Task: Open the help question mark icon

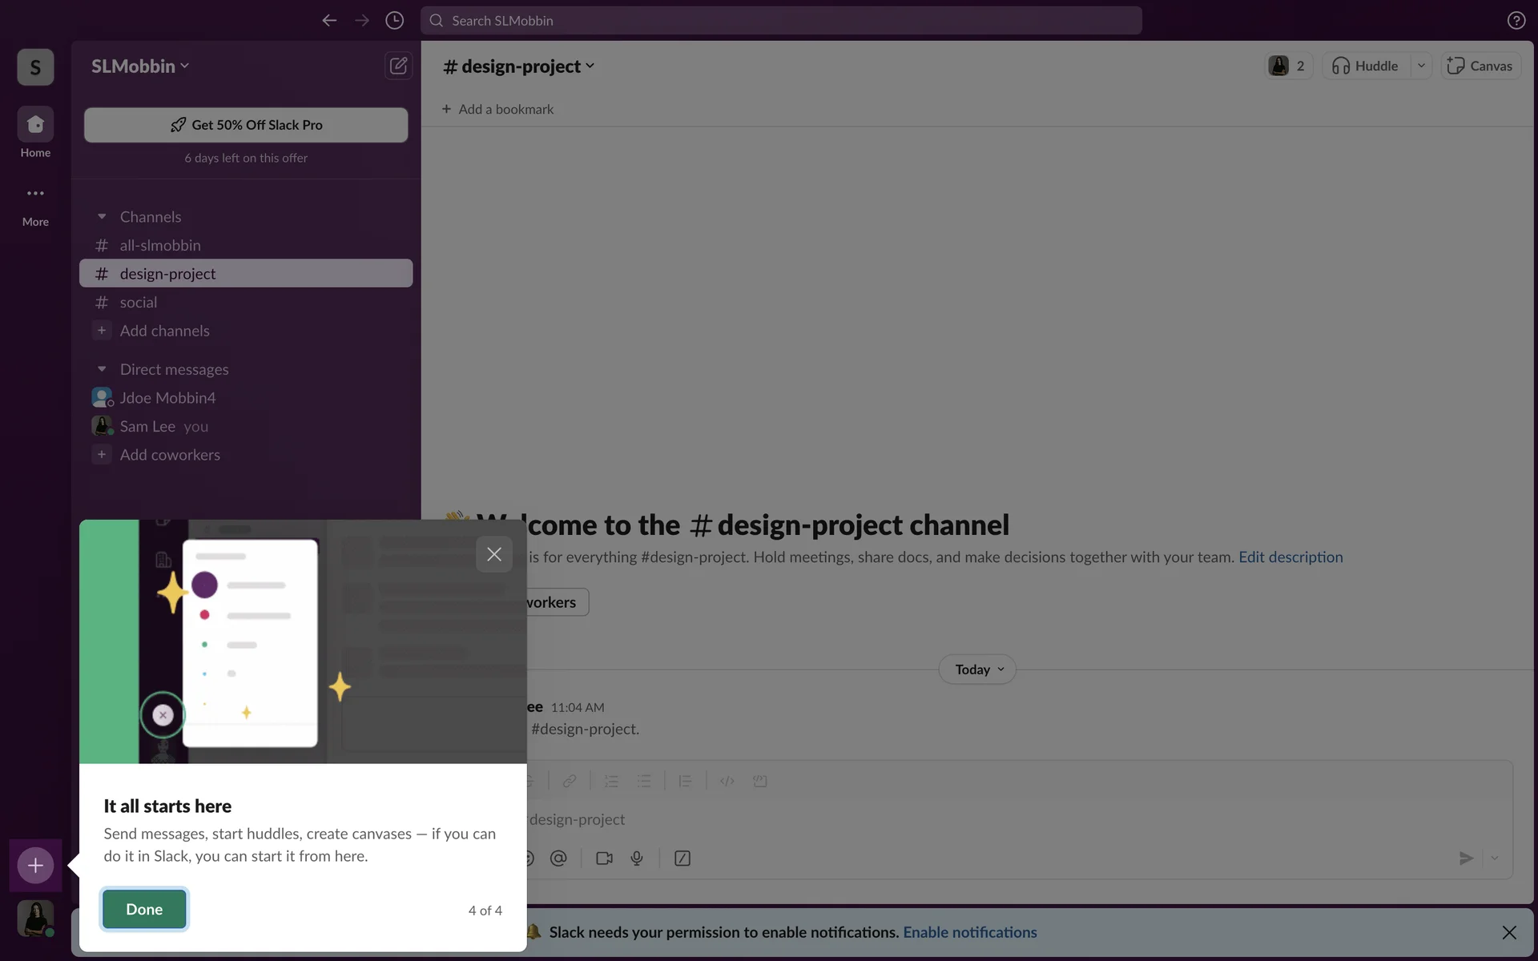Action: point(1516,21)
